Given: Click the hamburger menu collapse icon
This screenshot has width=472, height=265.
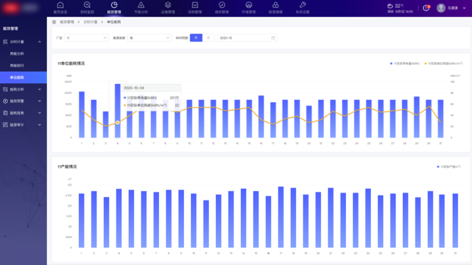Looking at the screenshot, I should point(54,22).
